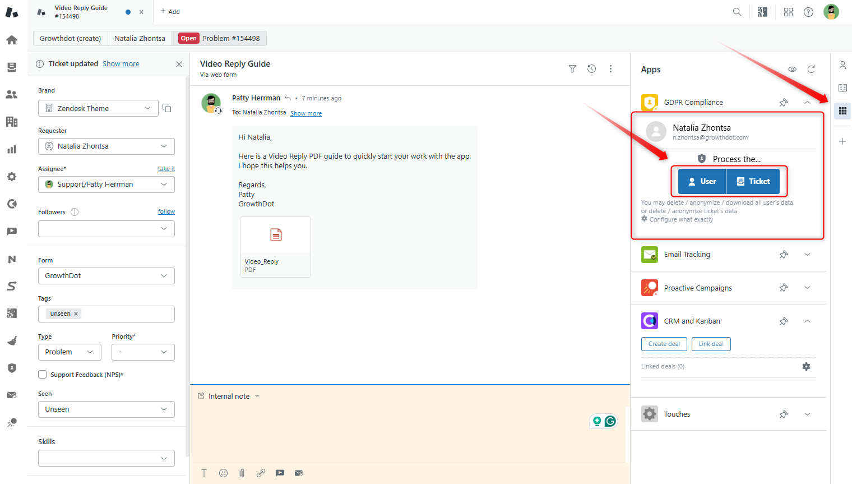Viewport: 852px width, 484px height.
Task: Click Link deal button
Action: pos(711,344)
